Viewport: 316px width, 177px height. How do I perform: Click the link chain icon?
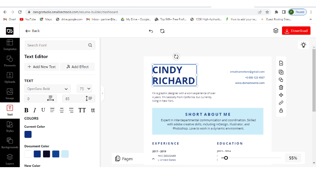281,103
